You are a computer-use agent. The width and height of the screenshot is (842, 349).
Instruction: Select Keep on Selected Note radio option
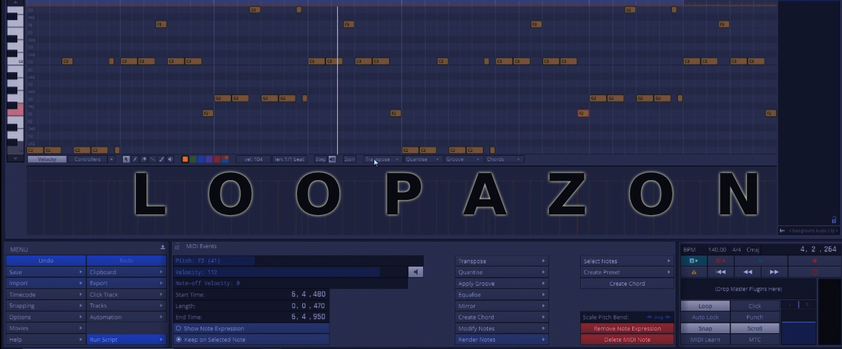[251, 340]
